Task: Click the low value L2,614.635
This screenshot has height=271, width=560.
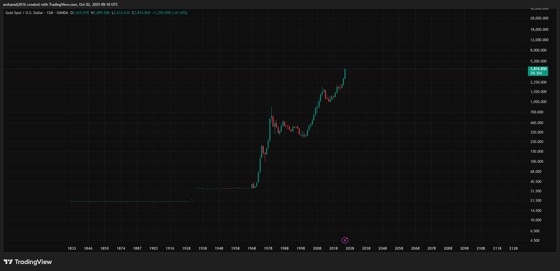Action: [121, 13]
